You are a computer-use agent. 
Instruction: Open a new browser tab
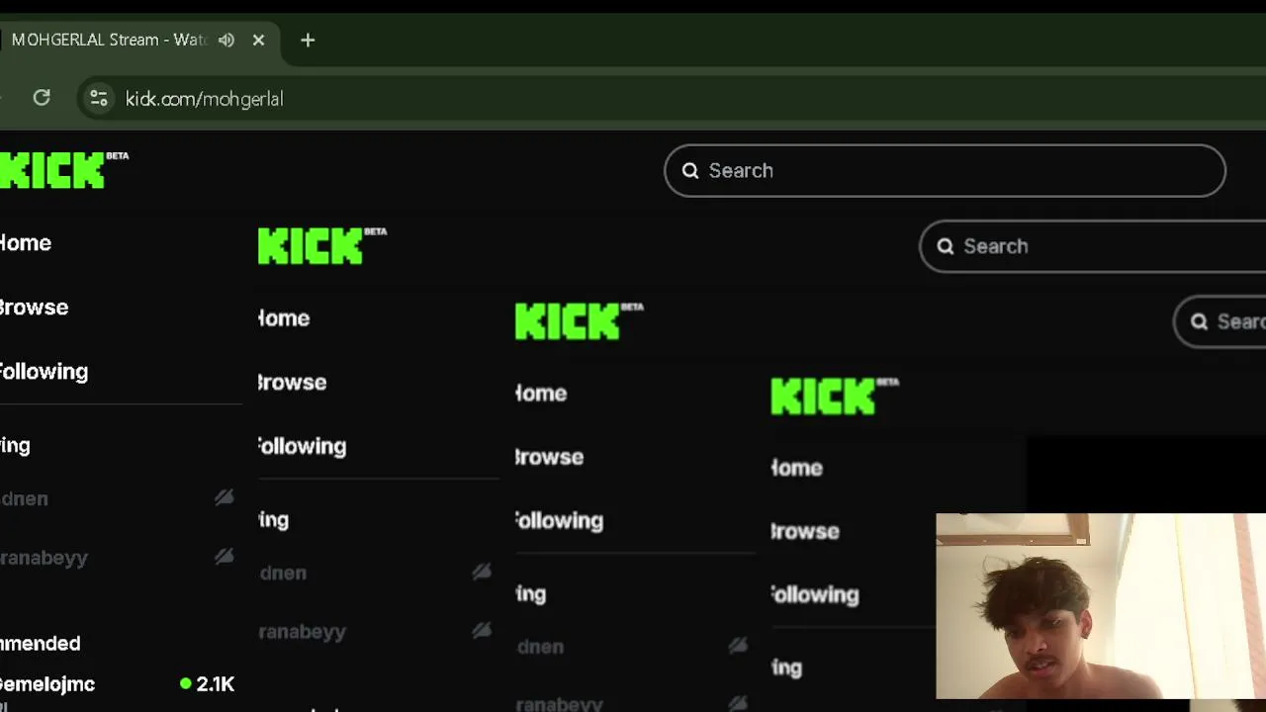tap(308, 40)
